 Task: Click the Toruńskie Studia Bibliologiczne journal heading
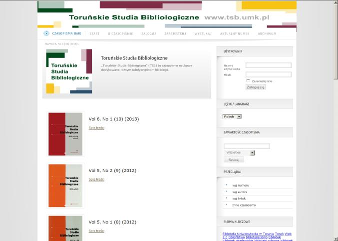(134, 58)
